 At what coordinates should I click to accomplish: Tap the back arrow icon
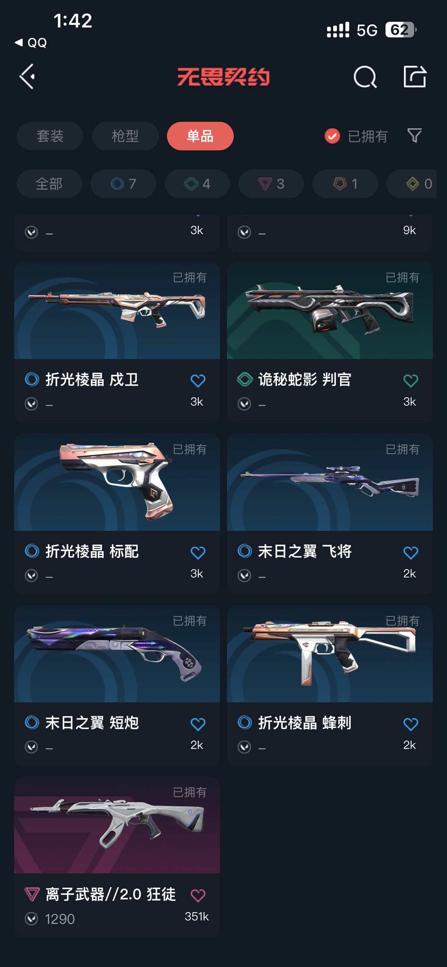pos(27,77)
